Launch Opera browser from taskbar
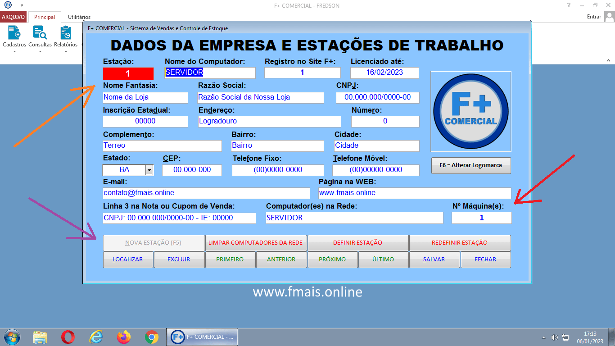The width and height of the screenshot is (615, 346). click(x=68, y=337)
